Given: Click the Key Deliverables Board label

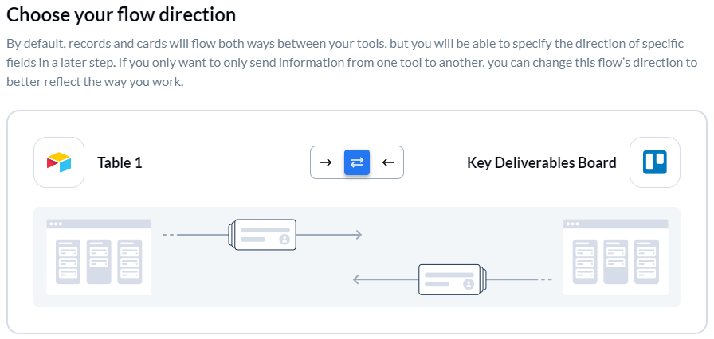Looking at the screenshot, I should point(542,162).
